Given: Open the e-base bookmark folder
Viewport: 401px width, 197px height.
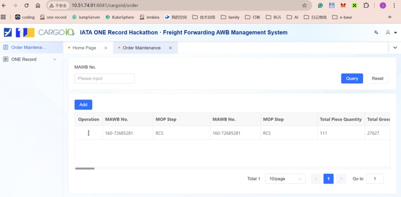Looking at the screenshot, I should [x=342, y=17].
